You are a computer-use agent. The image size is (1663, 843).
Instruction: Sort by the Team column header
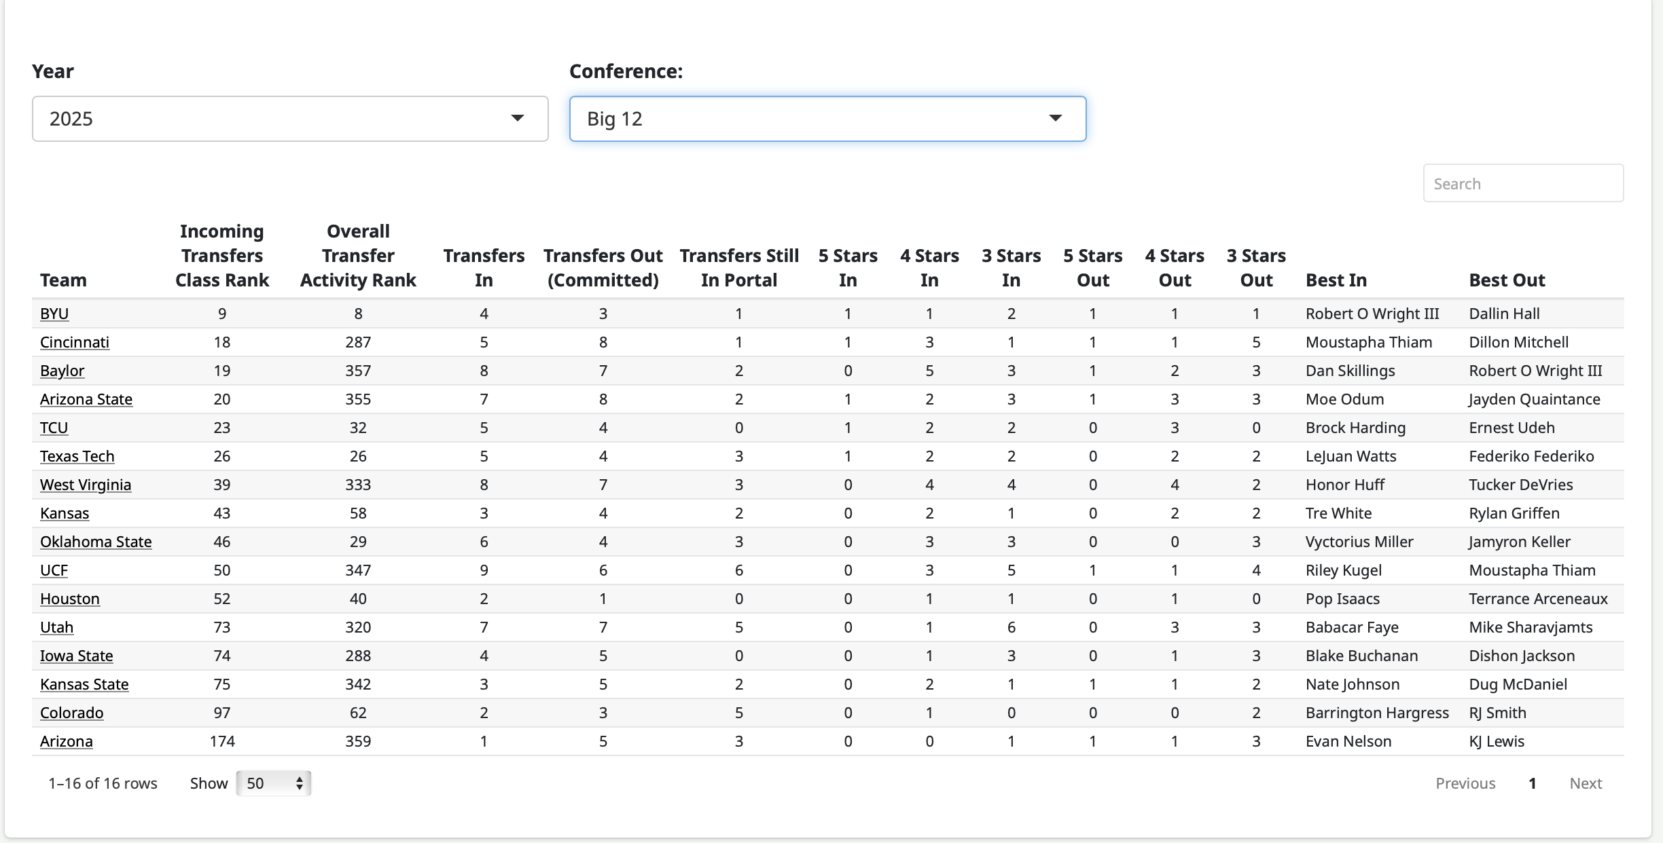(x=63, y=280)
